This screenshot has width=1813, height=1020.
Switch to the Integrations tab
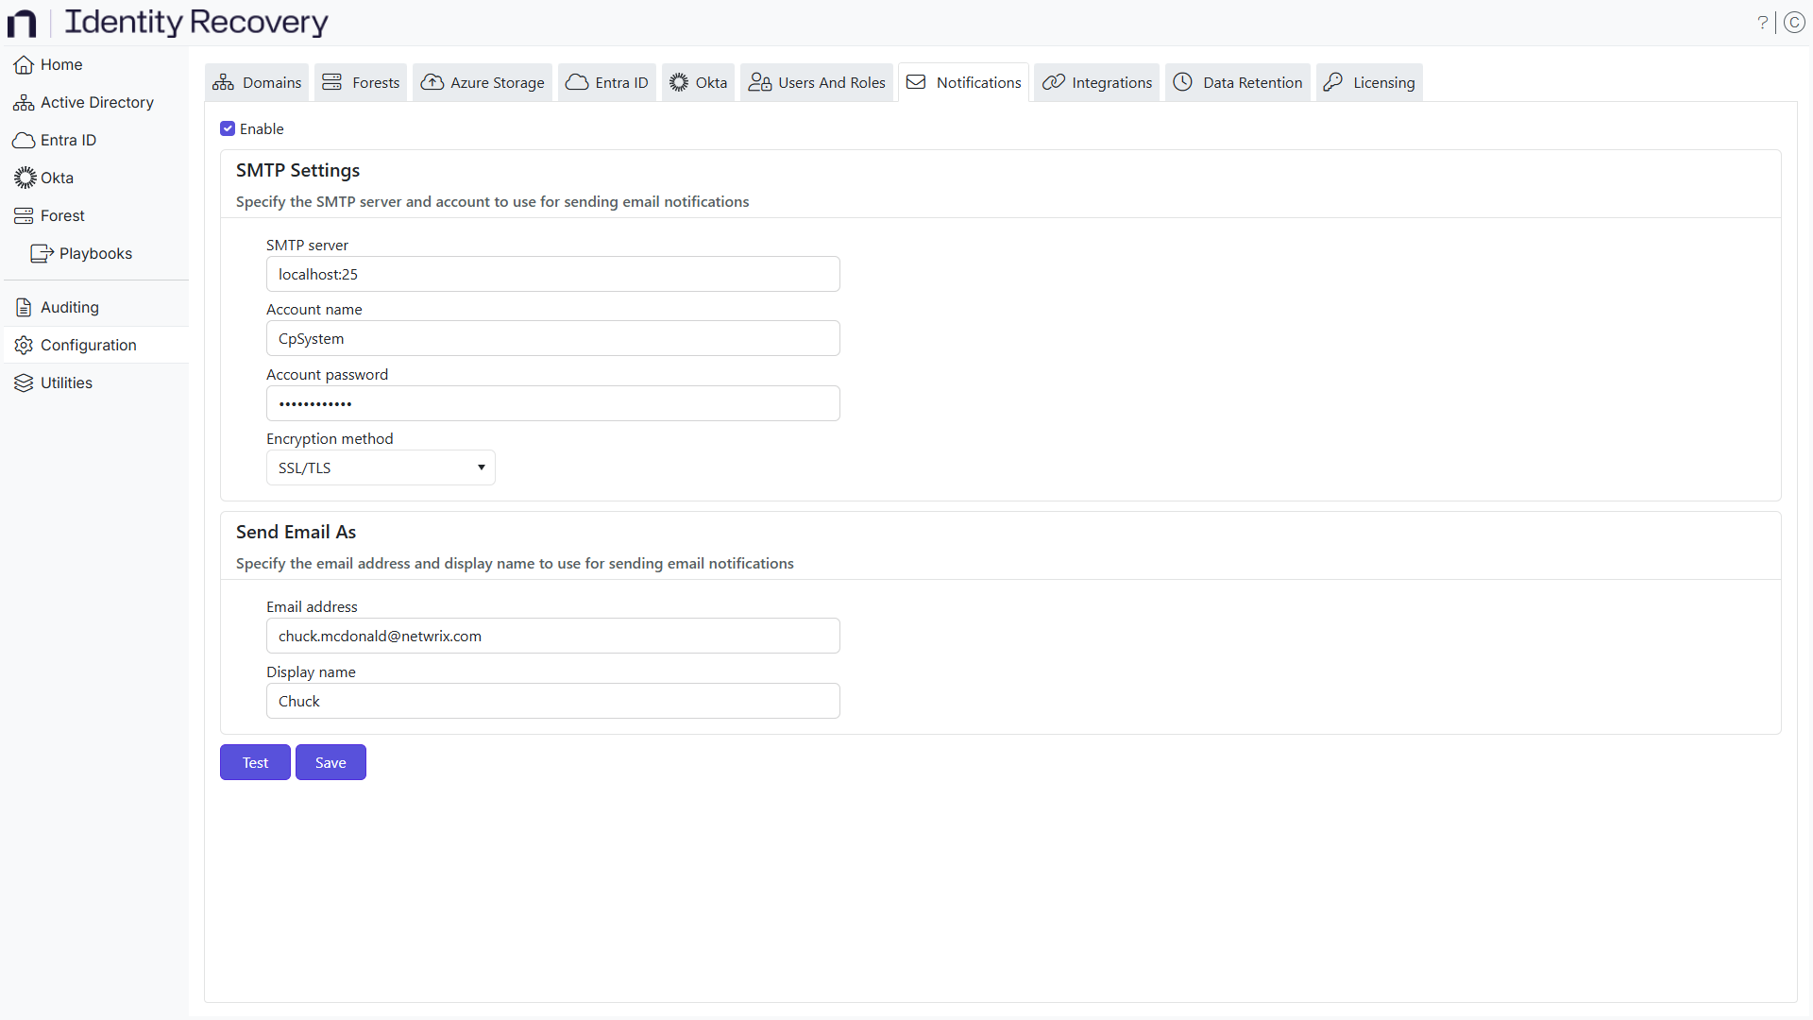pyautogui.click(x=1095, y=82)
